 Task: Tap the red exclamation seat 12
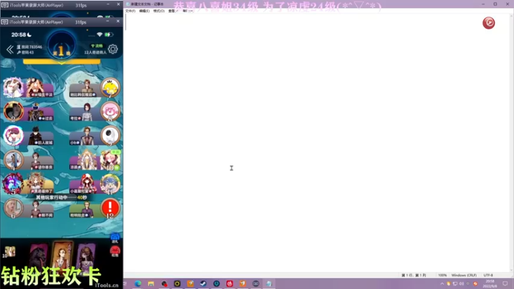(x=110, y=208)
